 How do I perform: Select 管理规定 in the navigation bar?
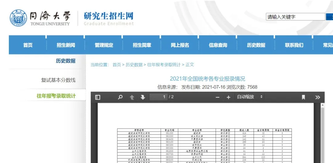(104, 45)
